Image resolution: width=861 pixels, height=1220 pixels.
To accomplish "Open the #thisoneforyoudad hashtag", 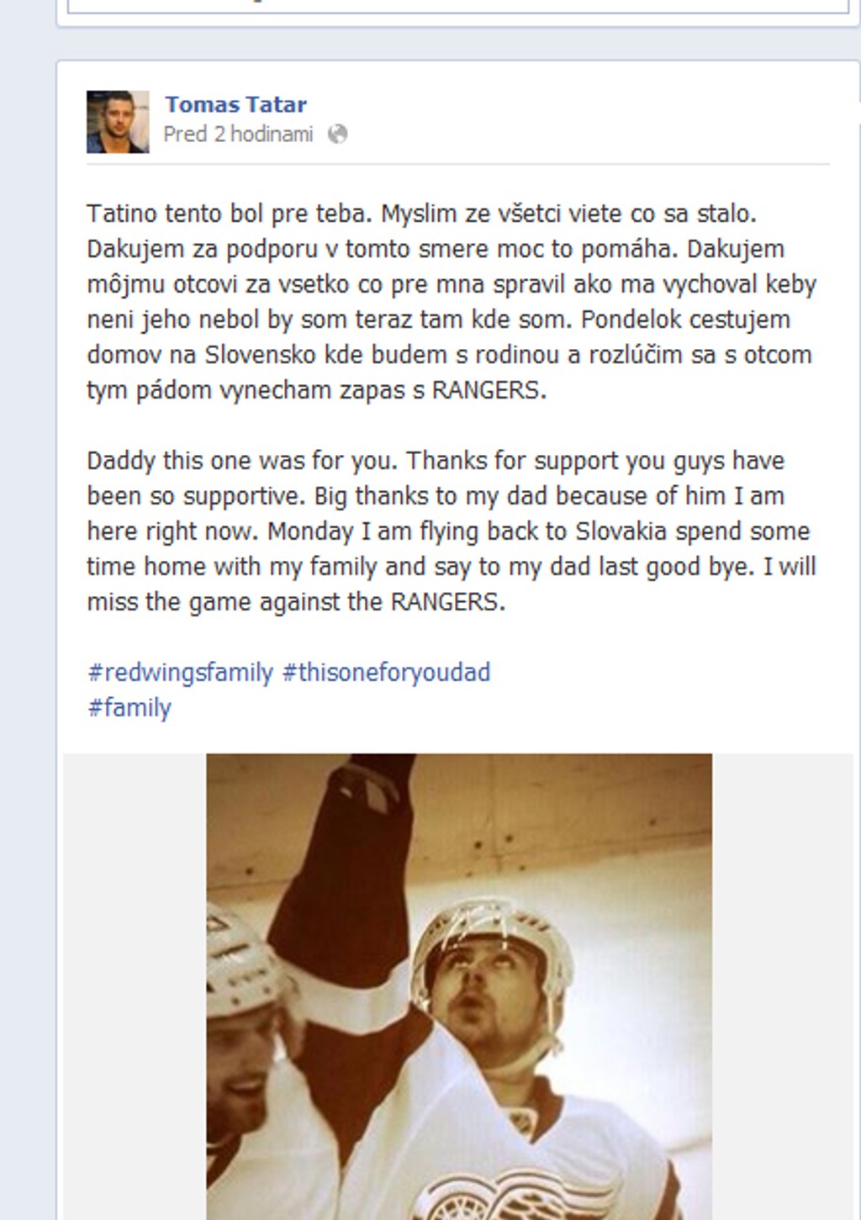I will tap(386, 673).
